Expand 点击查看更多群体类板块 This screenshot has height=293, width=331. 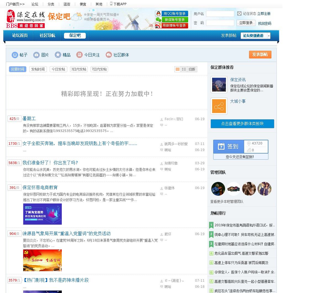pos(242,124)
